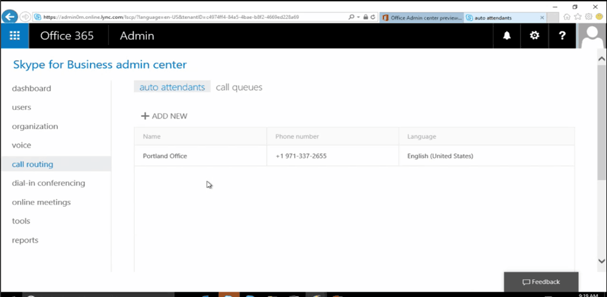
Task: Open the Feedback button
Action: [x=541, y=282]
